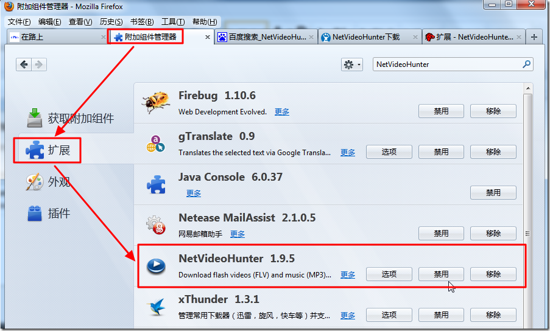550x331 pixels.
Task: Select Appearance category (外观)
Action: pos(48,182)
